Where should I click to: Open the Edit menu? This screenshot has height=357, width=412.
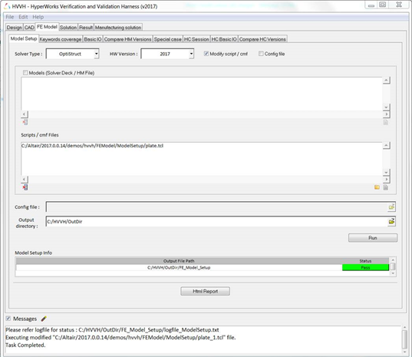(23, 17)
